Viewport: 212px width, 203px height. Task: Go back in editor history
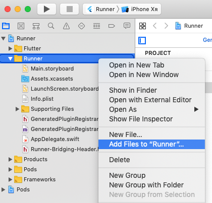click(155, 26)
